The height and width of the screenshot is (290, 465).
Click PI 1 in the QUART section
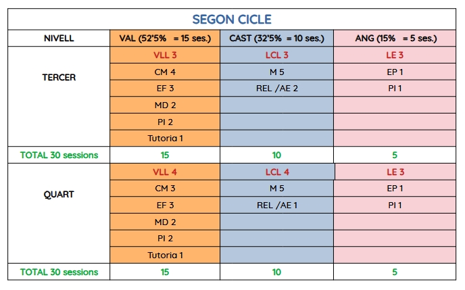pyautogui.click(x=395, y=205)
